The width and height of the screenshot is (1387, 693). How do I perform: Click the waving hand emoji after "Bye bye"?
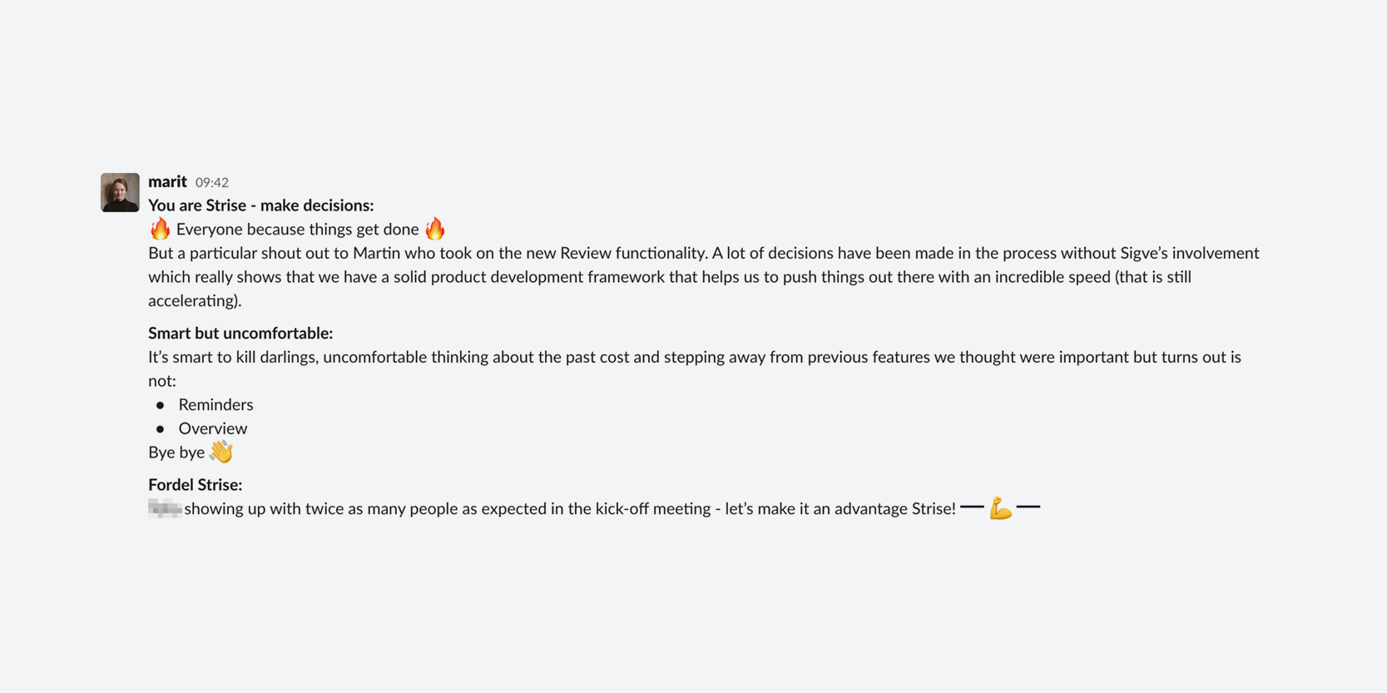(x=221, y=452)
